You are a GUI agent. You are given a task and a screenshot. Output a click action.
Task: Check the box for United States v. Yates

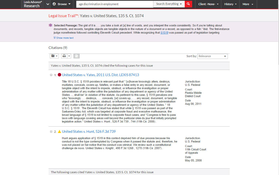51,75
